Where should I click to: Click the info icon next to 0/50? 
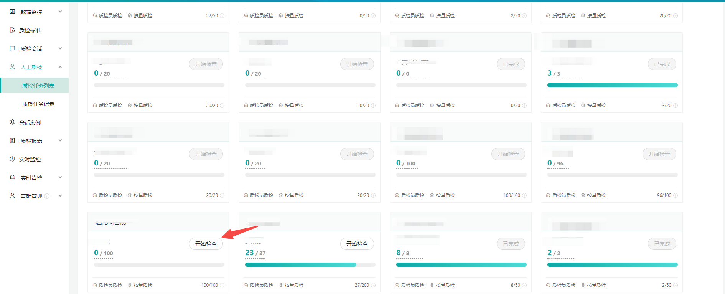(373, 16)
